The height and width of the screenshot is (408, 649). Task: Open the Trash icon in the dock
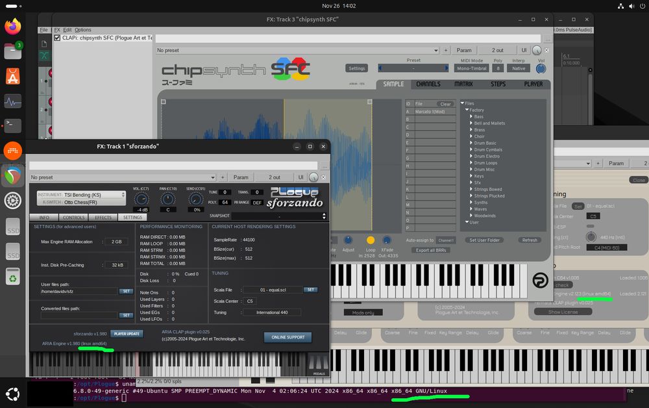(x=13, y=277)
